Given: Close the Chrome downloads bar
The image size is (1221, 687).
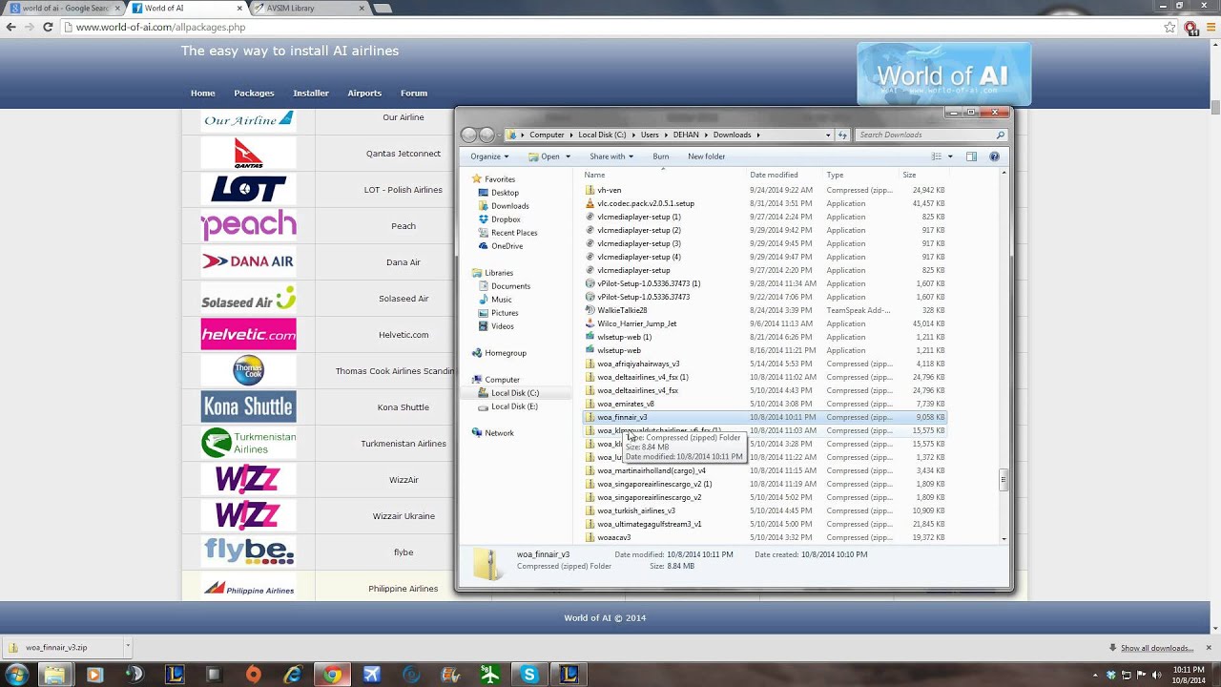Looking at the screenshot, I should 1209,648.
